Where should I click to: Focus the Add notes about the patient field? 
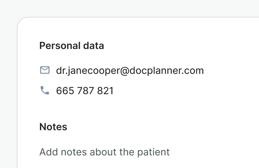click(x=104, y=152)
